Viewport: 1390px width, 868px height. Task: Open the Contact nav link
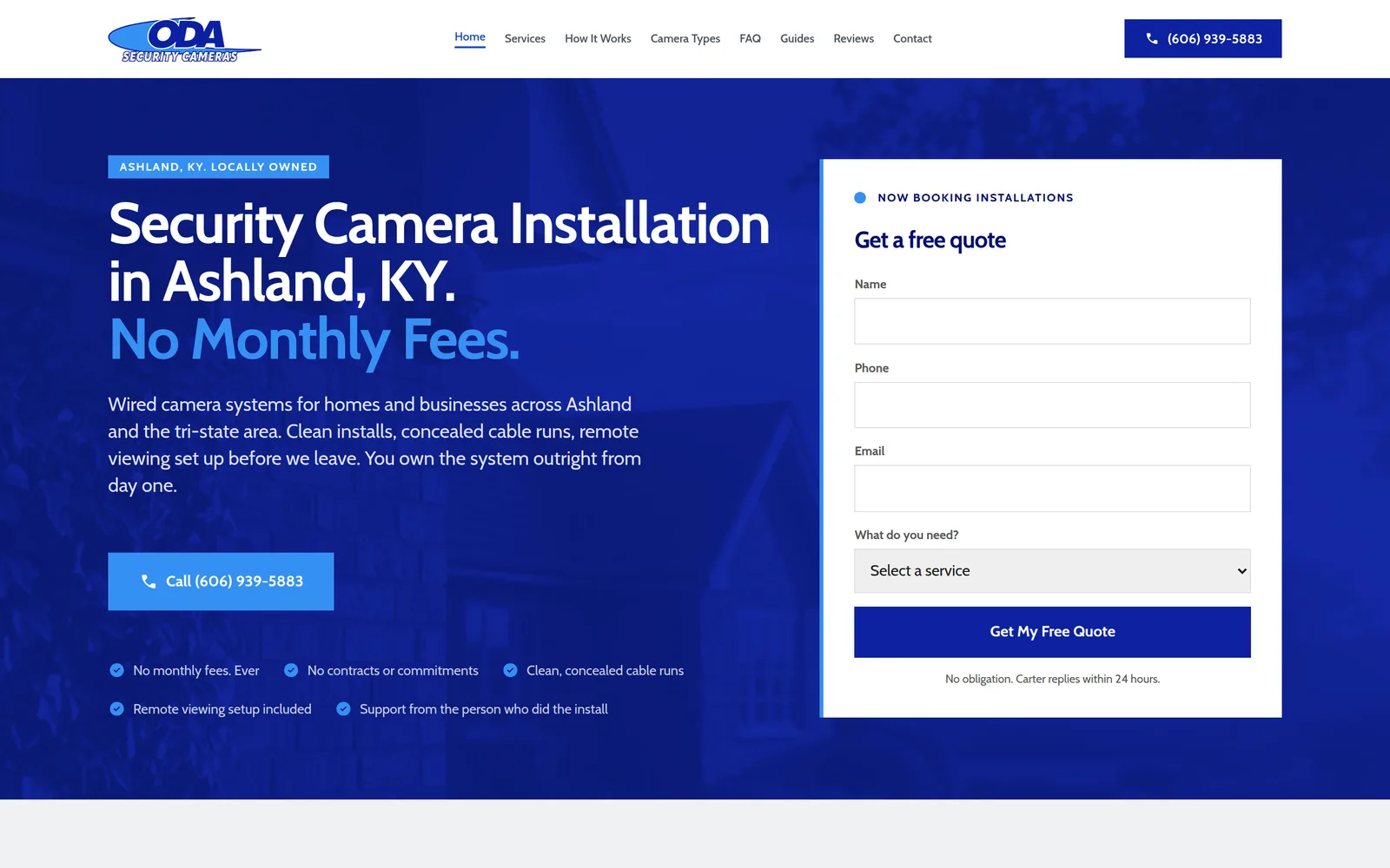point(912,39)
